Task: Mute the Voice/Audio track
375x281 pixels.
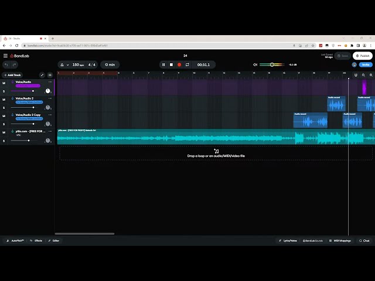Action: point(4,83)
